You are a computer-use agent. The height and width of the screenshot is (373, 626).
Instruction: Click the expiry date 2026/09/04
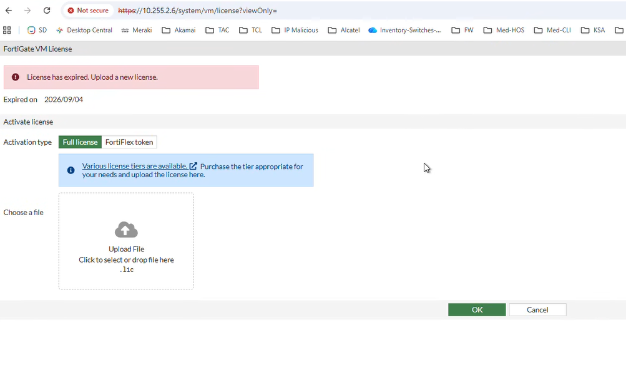(64, 99)
